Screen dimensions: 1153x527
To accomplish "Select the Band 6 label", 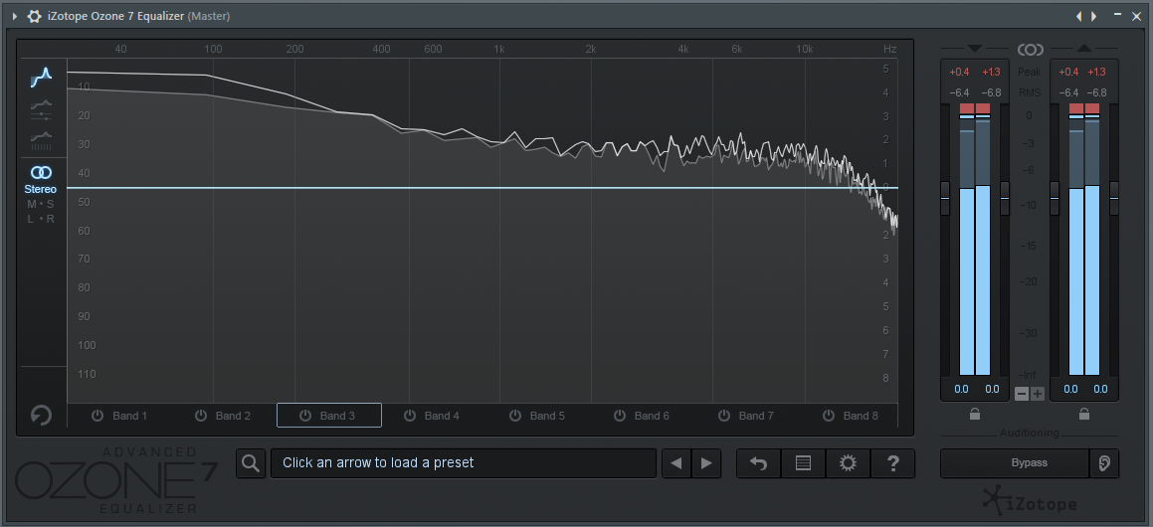I will pos(652,416).
